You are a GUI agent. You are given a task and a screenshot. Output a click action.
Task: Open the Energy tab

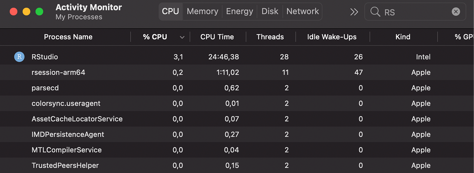(x=239, y=12)
